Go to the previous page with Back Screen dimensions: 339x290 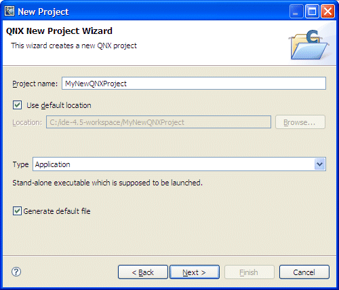(x=143, y=272)
